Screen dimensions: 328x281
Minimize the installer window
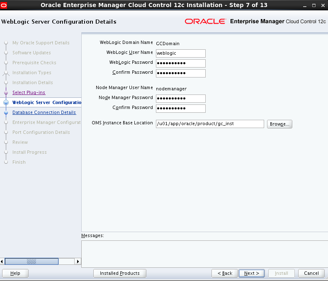[305, 6]
